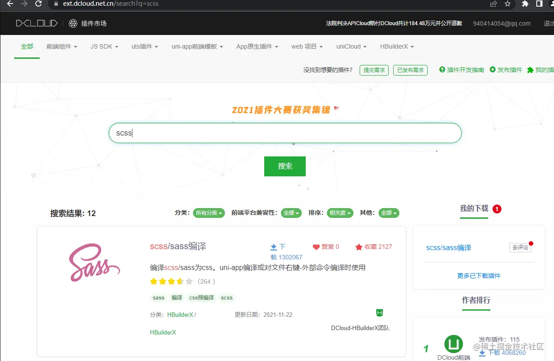Expand the JS SDK dropdown menu
554x361 pixels.
point(104,46)
